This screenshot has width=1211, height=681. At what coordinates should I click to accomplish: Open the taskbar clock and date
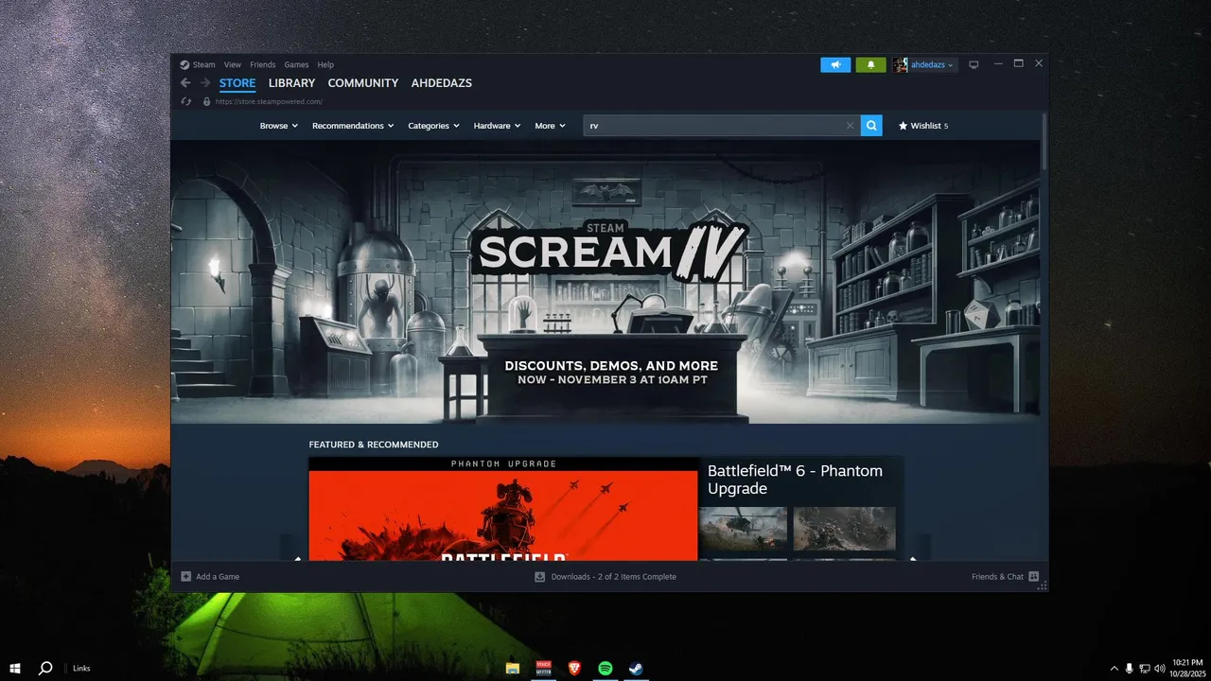(1187, 668)
